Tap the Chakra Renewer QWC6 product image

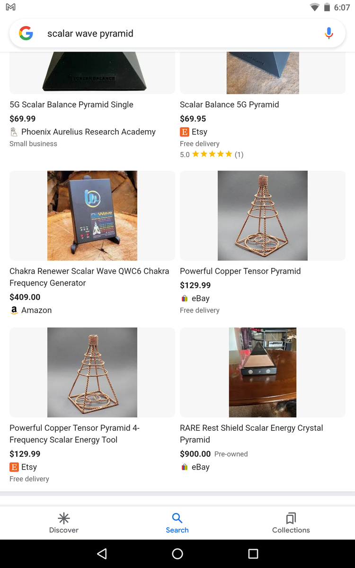92,215
